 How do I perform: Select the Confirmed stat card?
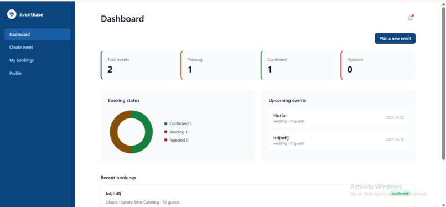(x=298, y=65)
